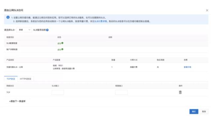This screenshot has height=120, width=211.
Task: Cancel the dialog with 取消 button
Action: (204, 111)
